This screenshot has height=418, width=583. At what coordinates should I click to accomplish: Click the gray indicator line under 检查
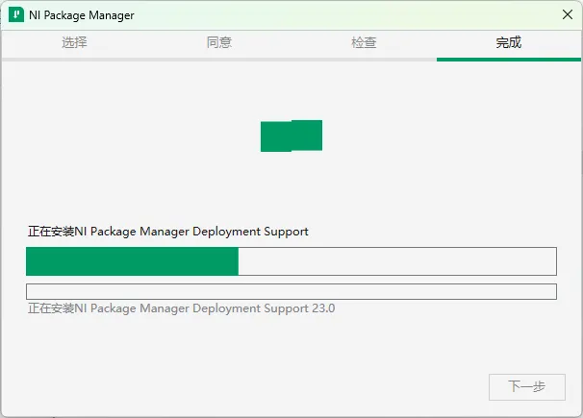tap(364, 60)
